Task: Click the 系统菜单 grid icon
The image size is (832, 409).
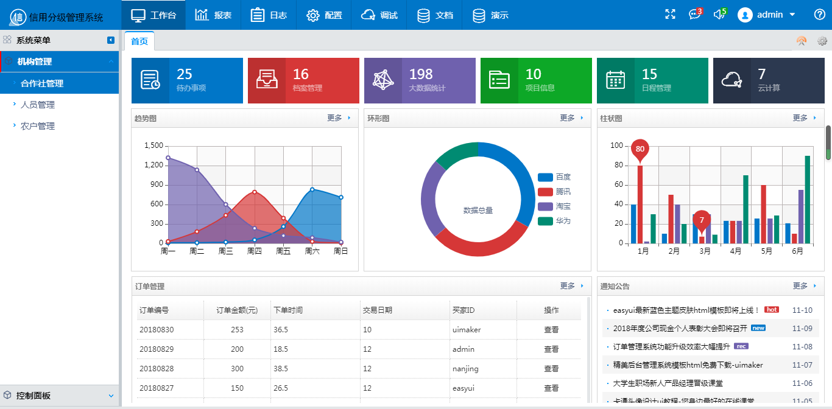Action: 7,40
